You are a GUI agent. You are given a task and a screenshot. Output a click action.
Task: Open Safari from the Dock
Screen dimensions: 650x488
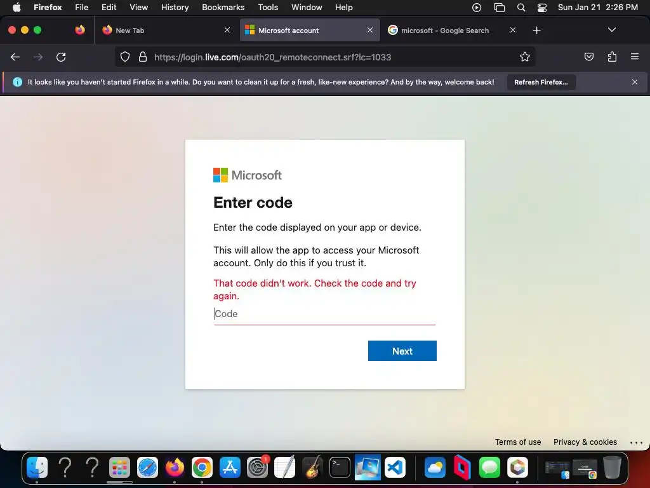click(147, 467)
